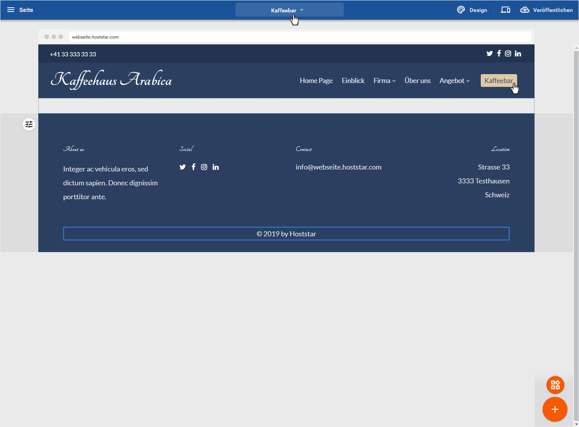
Task: Click the scrollbar down arrow
Action: click(576, 424)
